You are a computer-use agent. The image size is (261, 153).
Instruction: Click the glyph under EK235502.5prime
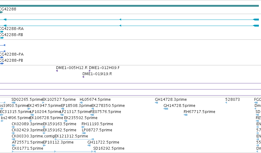(66, 121)
